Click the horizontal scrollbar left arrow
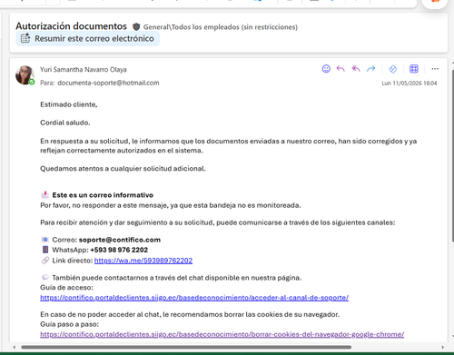Screen dimensions: 454x355 pyautogui.click(x=14, y=347)
